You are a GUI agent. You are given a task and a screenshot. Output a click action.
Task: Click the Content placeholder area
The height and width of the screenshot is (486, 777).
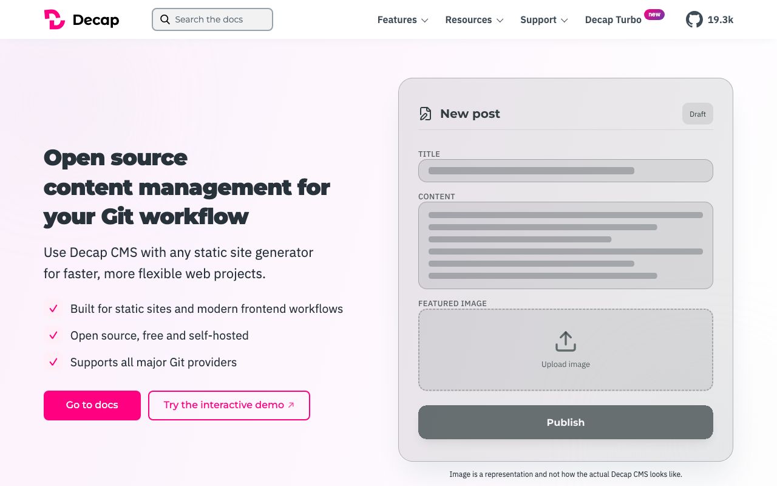click(566, 245)
